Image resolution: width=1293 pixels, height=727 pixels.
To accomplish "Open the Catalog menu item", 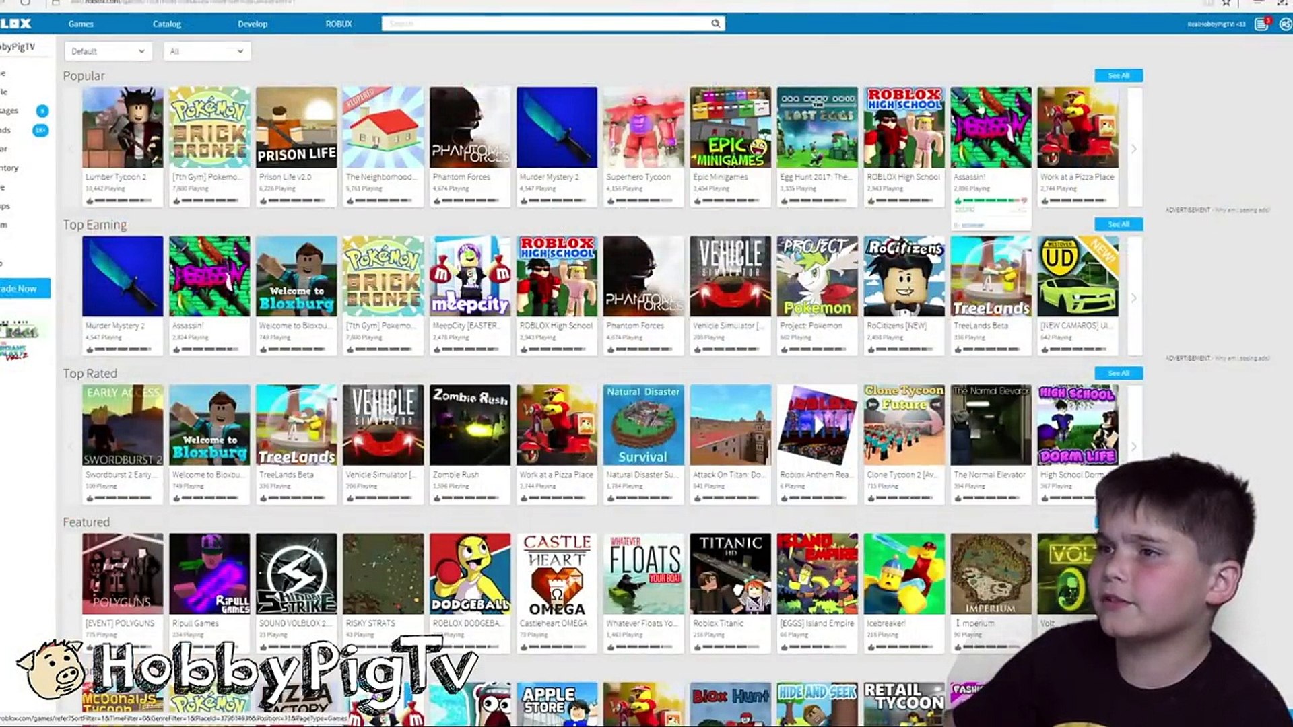I will click(166, 24).
